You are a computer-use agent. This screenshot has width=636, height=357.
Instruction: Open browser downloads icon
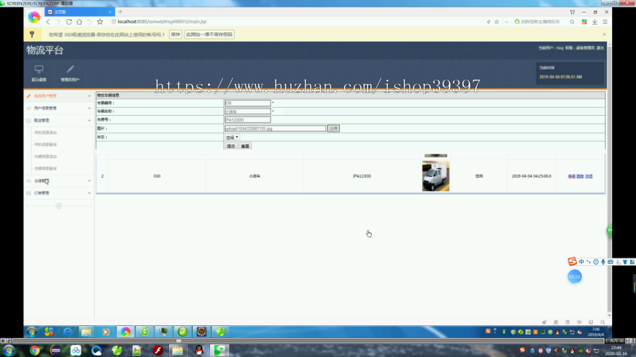(x=594, y=22)
